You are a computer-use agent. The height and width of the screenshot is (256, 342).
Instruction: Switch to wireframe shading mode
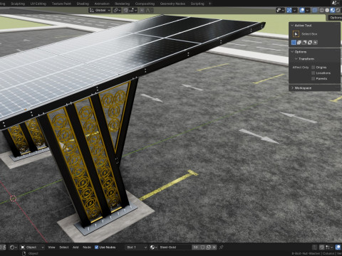pyautogui.click(x=322, y=10)
